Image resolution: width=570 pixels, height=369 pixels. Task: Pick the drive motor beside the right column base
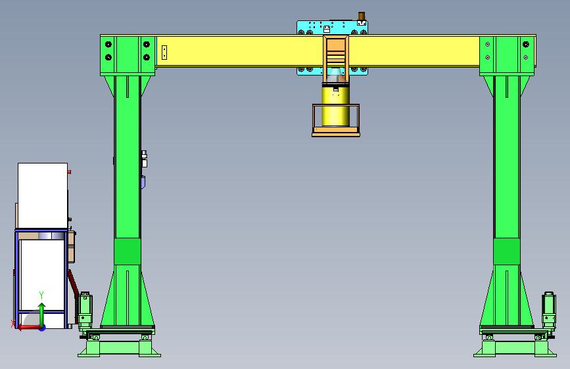point(549,311)
